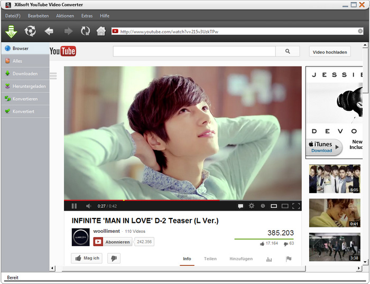Click the YouTube favicon in the address bar
The height and width of the screenshot is (284, 370).
[x=115, y=31]
